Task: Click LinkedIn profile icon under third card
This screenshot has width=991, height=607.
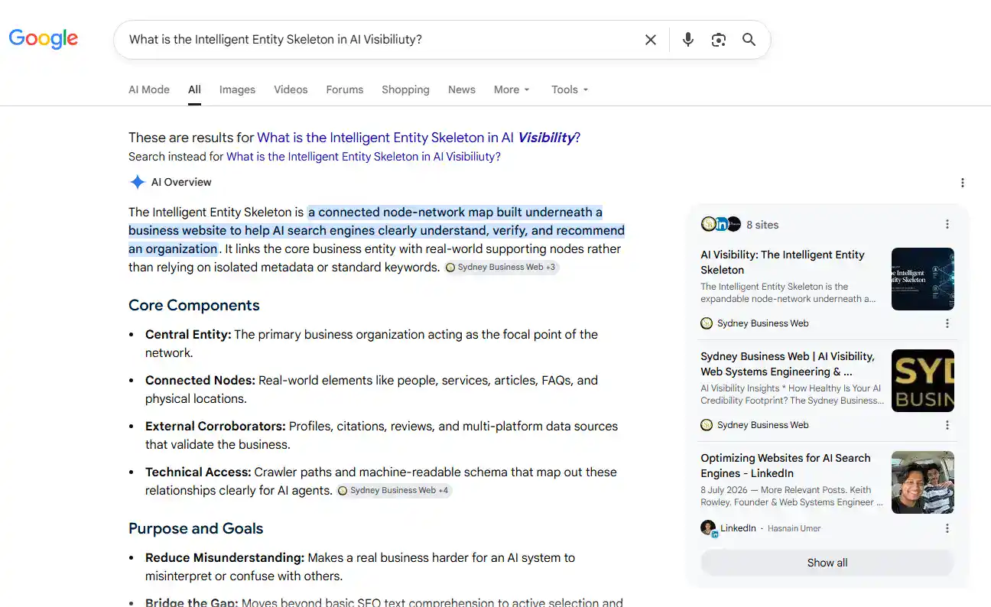Action: (x=709, y=528)
